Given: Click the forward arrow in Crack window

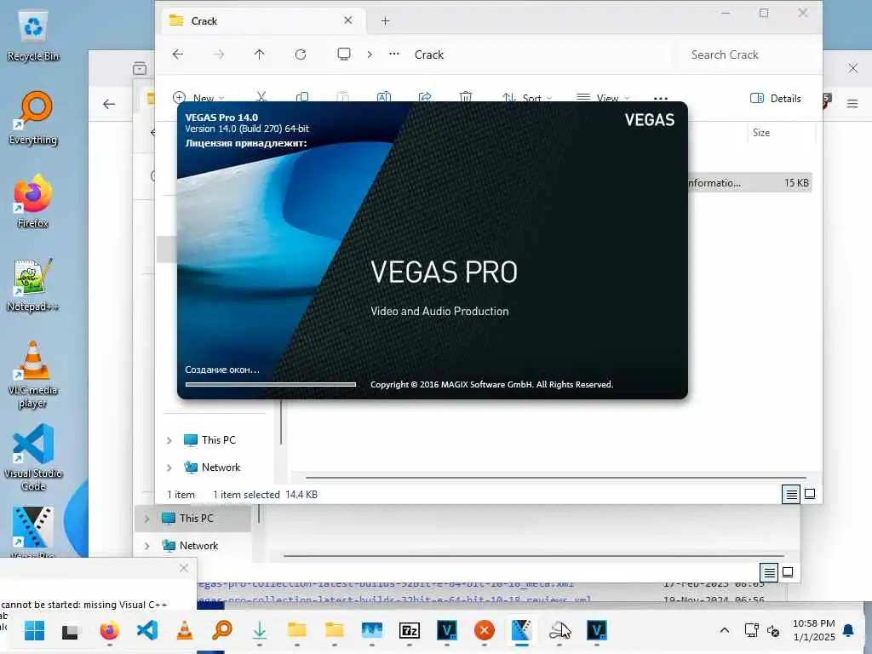Looking at the screenshot, I should pos(219,54).
